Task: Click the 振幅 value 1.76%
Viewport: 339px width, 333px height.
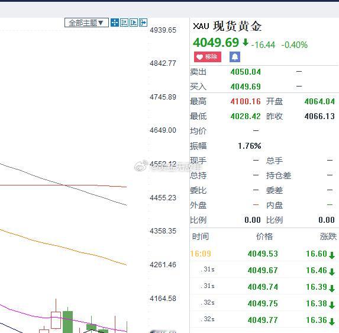Action: click(250, 146)
